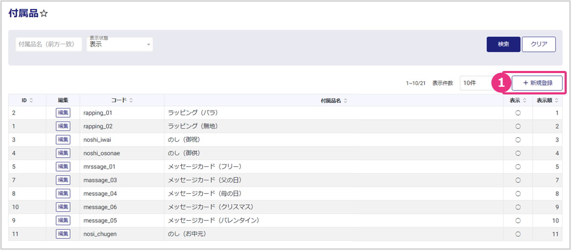Open the 表示件数 10件 dropdown
Viewport: 571px width, 250px height.
pyautogui.click(x=478, y=83)
